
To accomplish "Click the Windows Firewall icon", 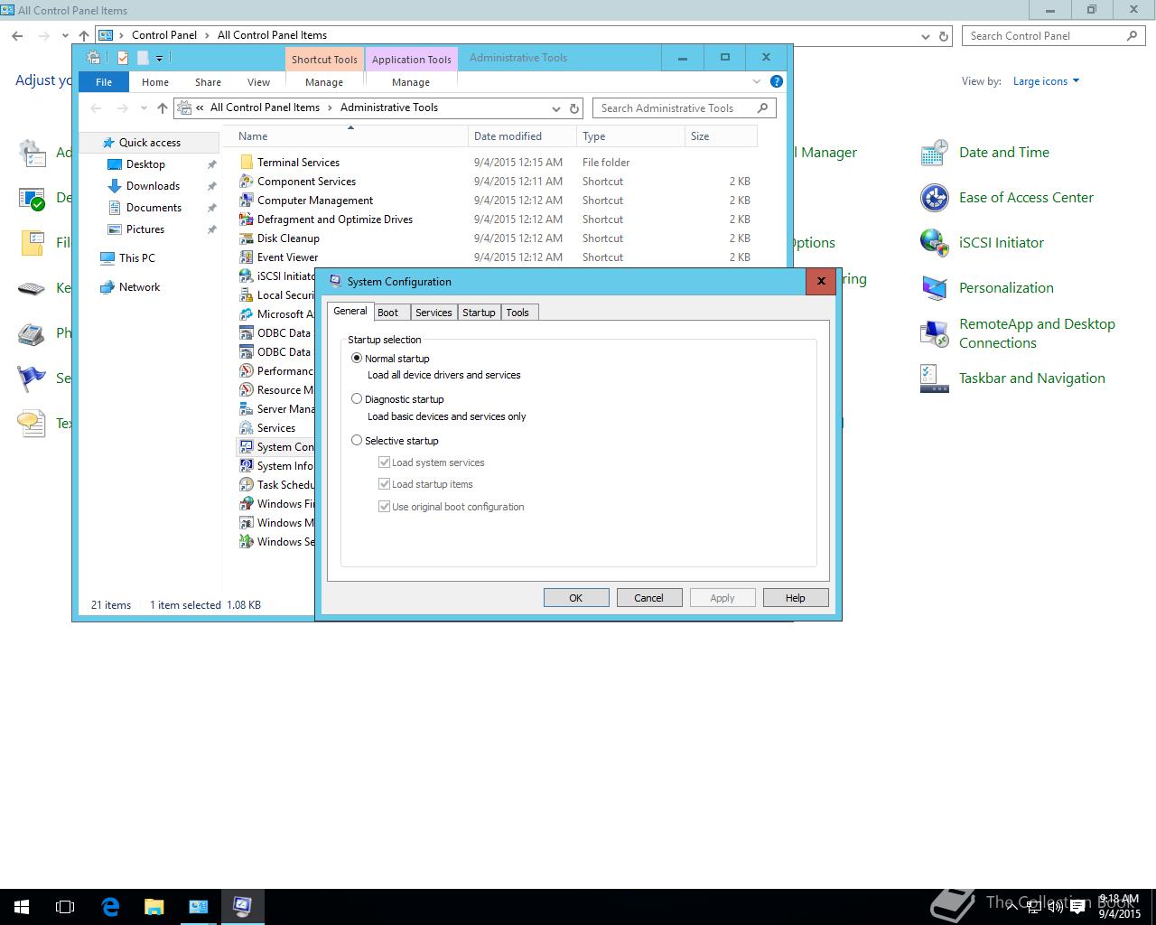I will pos(246,504).
